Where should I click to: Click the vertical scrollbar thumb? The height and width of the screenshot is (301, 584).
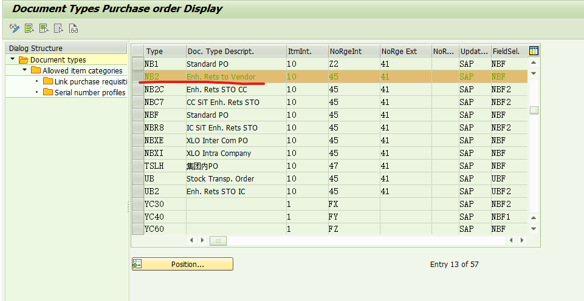[534, 110]
